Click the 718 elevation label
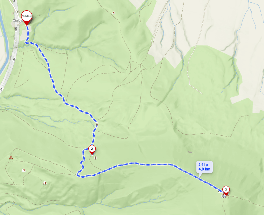This screenshot has width=264, height=215. (224, 197)
